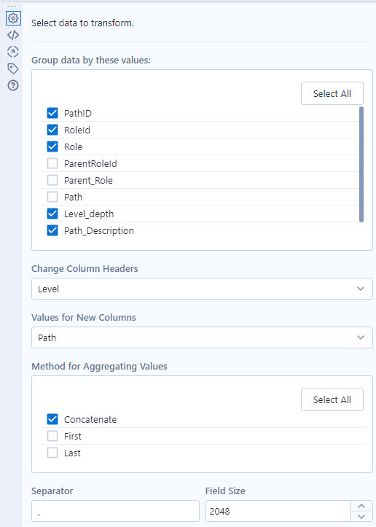Click the Field Size value box
376x527 pixels.
[278, 511]
